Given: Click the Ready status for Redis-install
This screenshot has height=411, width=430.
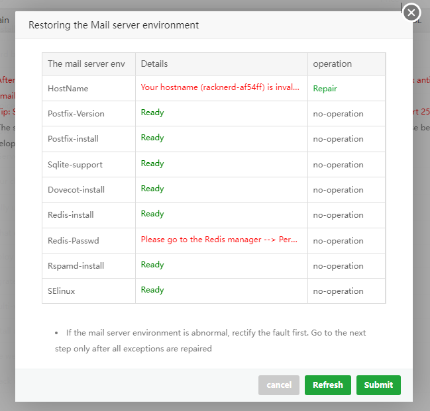Looking at the screenshot, I should click(x=152, y=214).
